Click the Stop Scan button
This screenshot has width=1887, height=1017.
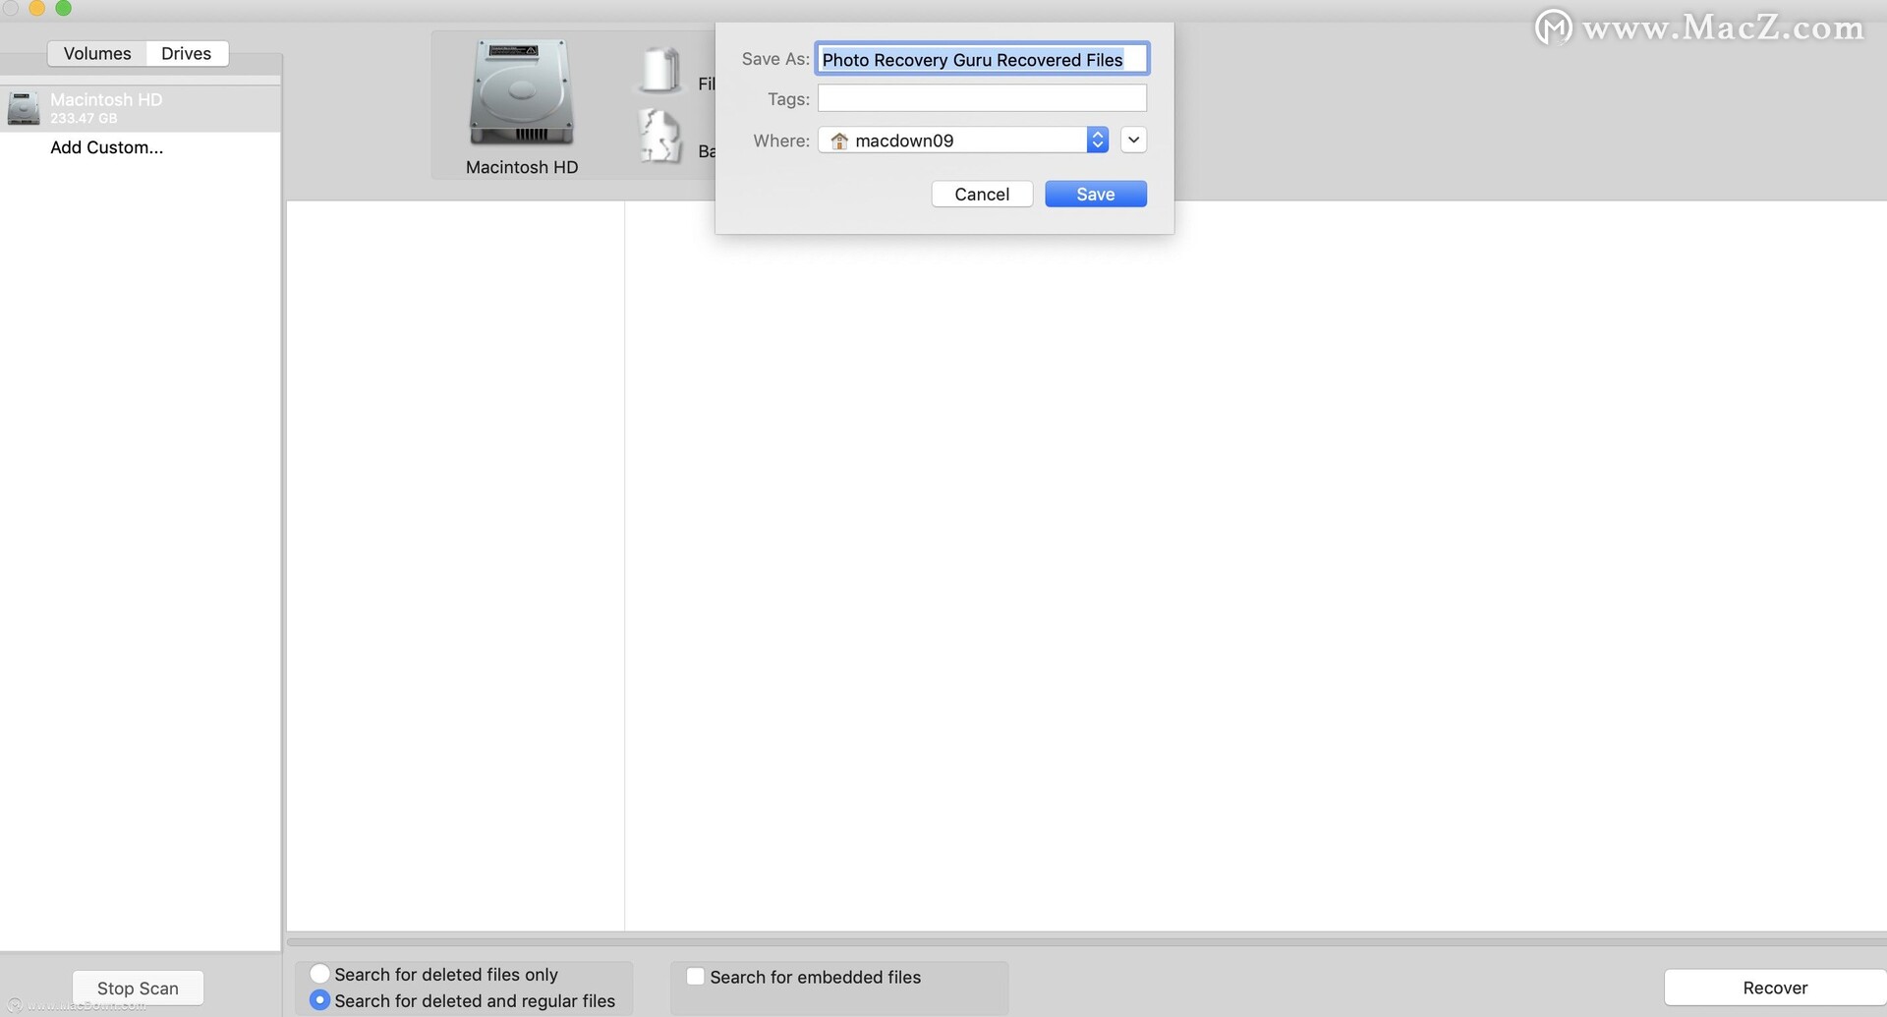[x=138, y=988]
